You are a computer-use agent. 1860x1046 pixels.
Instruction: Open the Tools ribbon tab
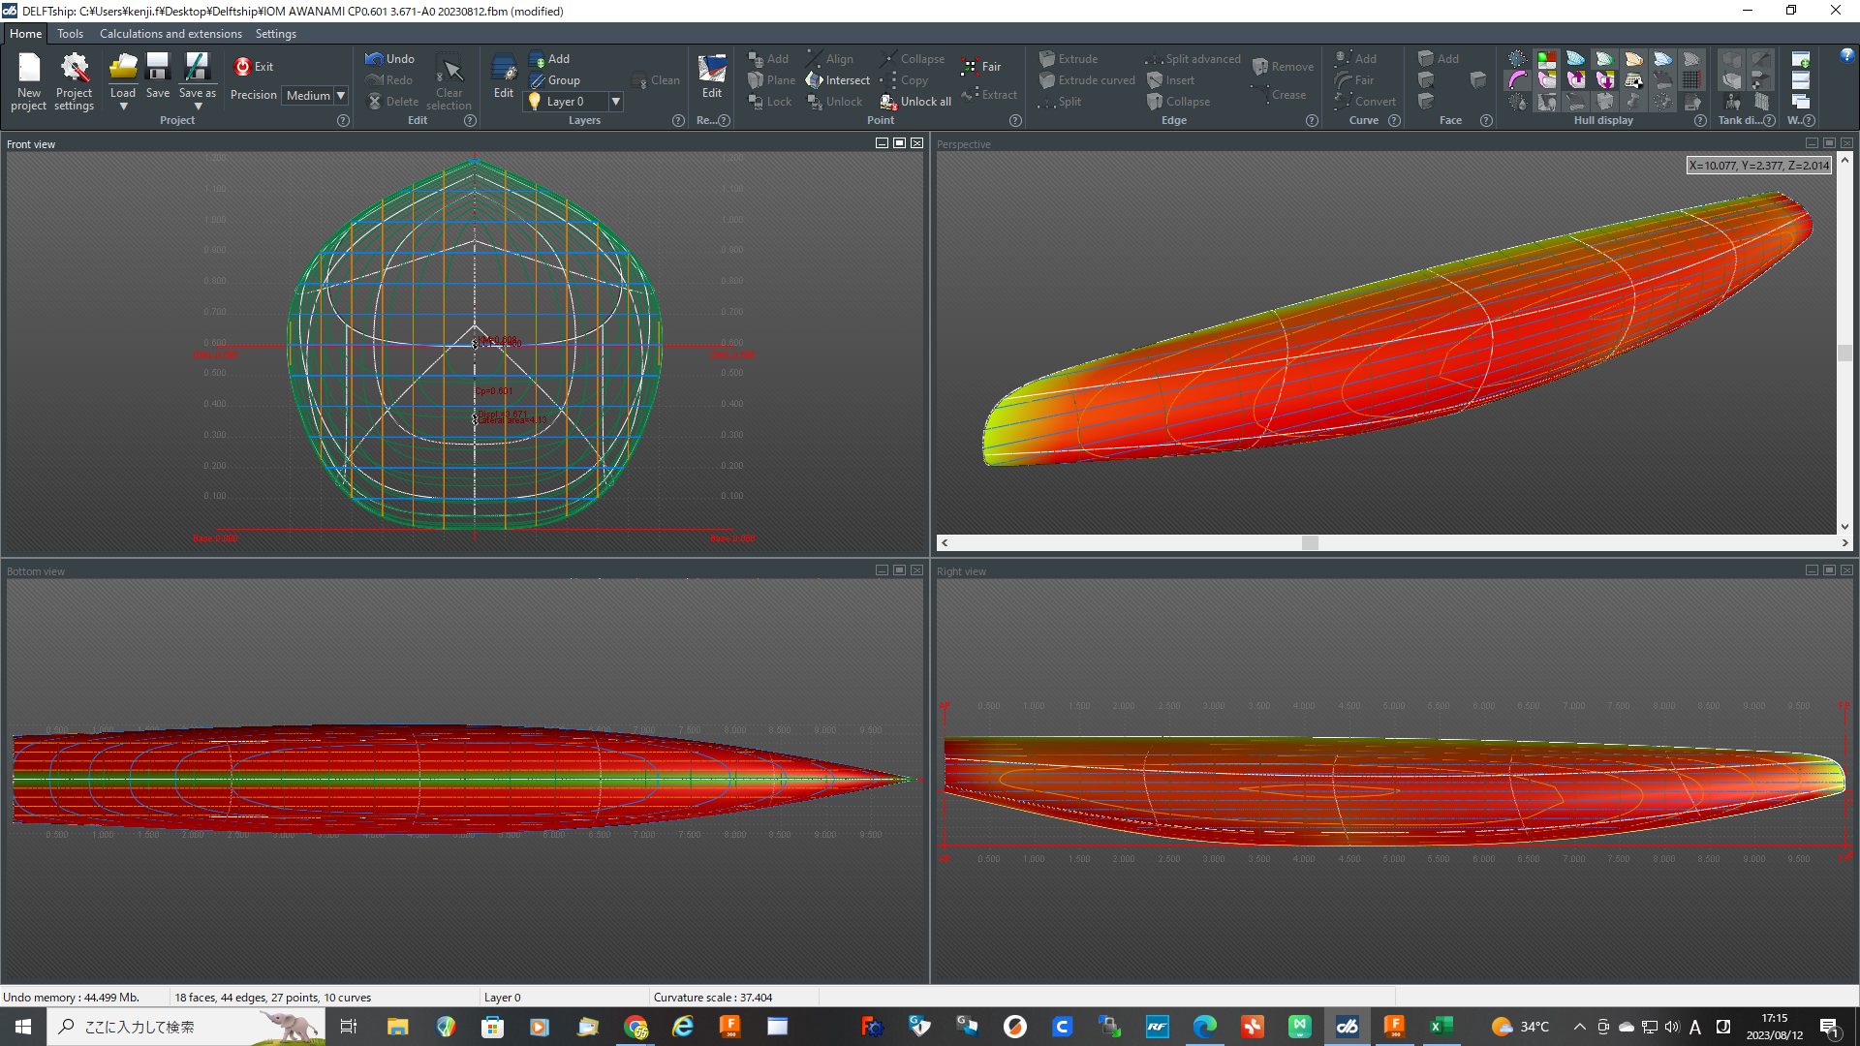click(x=70, y=34)
